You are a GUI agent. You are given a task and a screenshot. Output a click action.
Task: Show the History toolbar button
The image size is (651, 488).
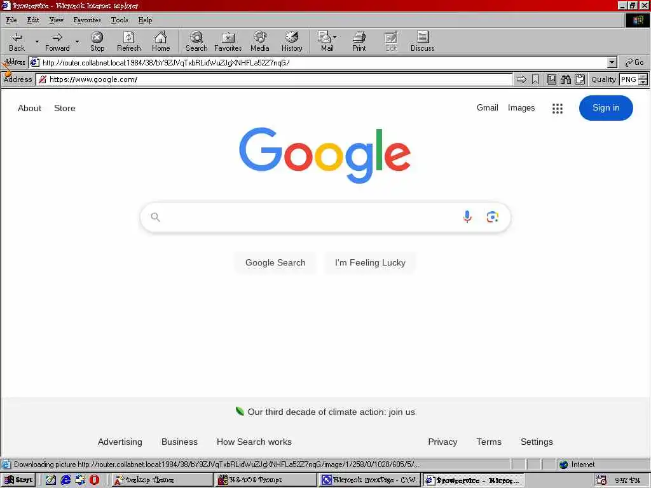point(292,41)
